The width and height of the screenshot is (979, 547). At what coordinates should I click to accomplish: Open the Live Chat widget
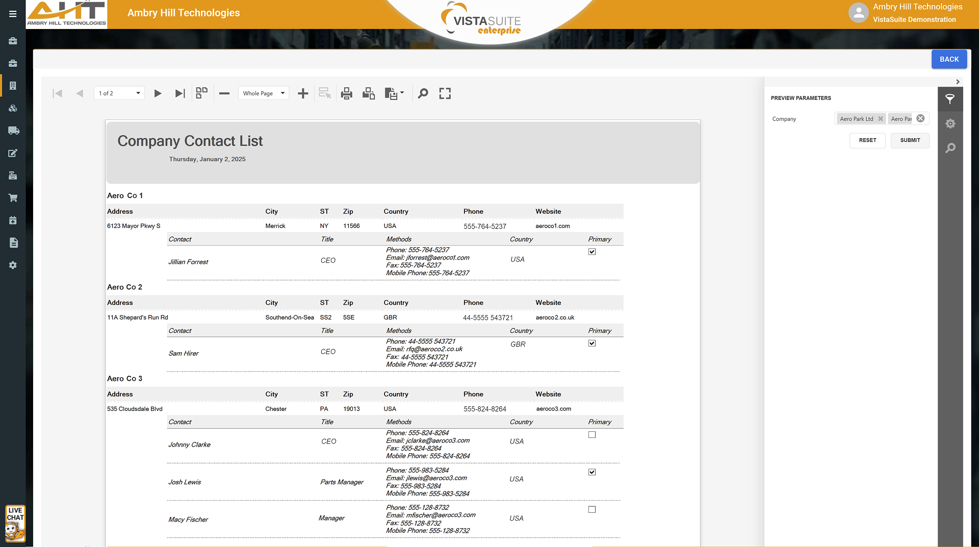pos(15,523)
